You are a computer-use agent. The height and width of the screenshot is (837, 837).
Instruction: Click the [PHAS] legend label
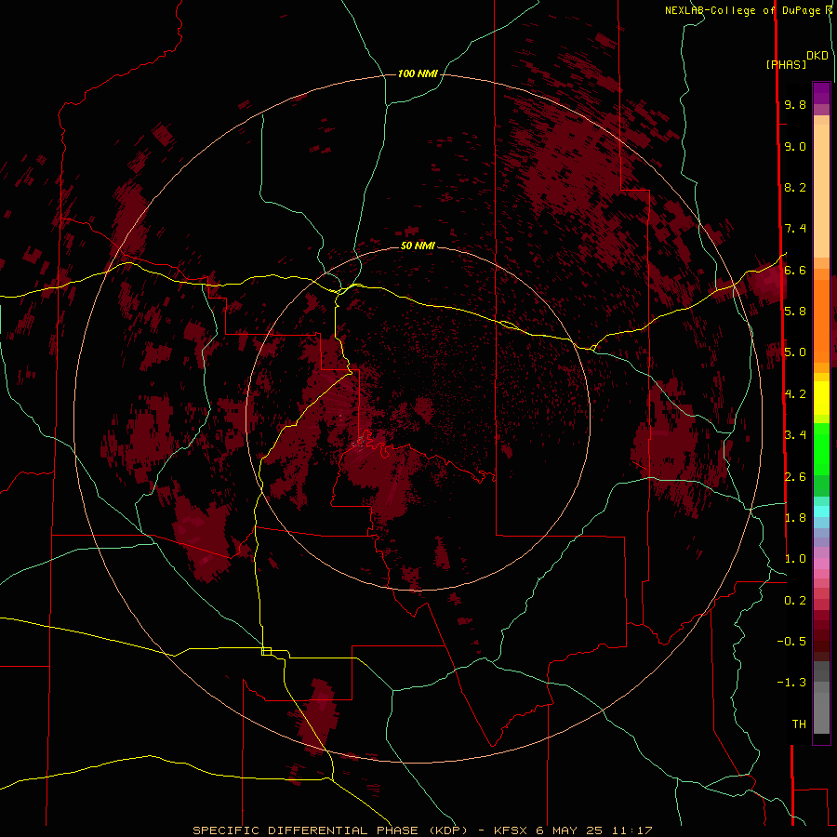click(786, 65)
